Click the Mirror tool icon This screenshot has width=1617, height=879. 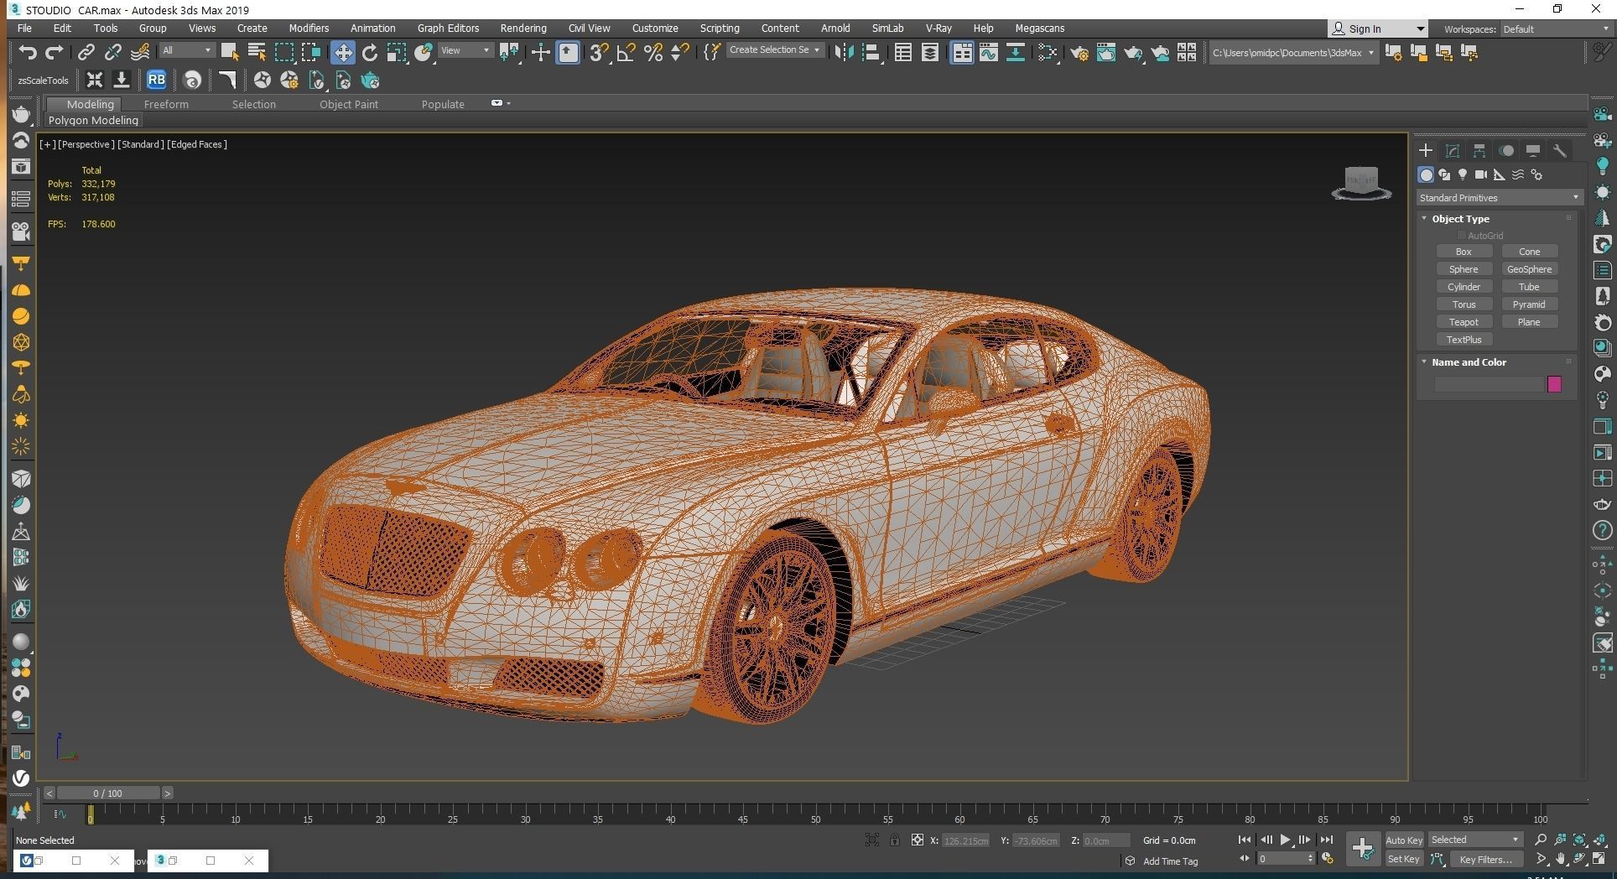844,53
